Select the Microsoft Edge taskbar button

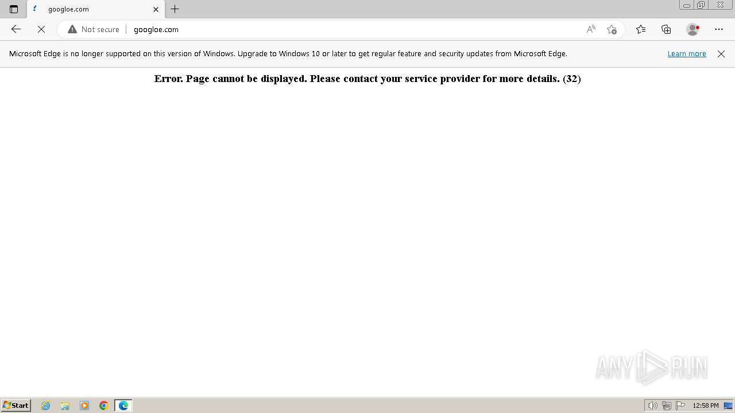[x=123, y=406]
